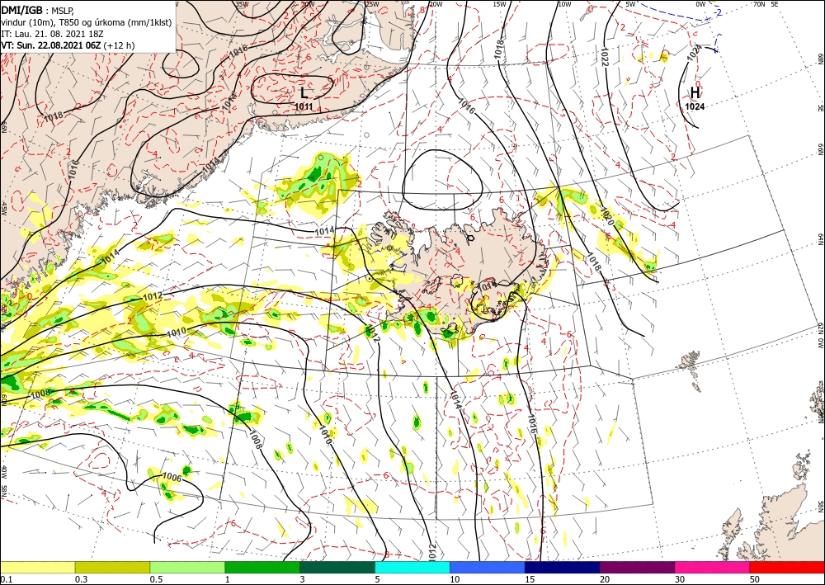
Task: Select the green 1–3 mm legend swatch
Action: point(262,567)
